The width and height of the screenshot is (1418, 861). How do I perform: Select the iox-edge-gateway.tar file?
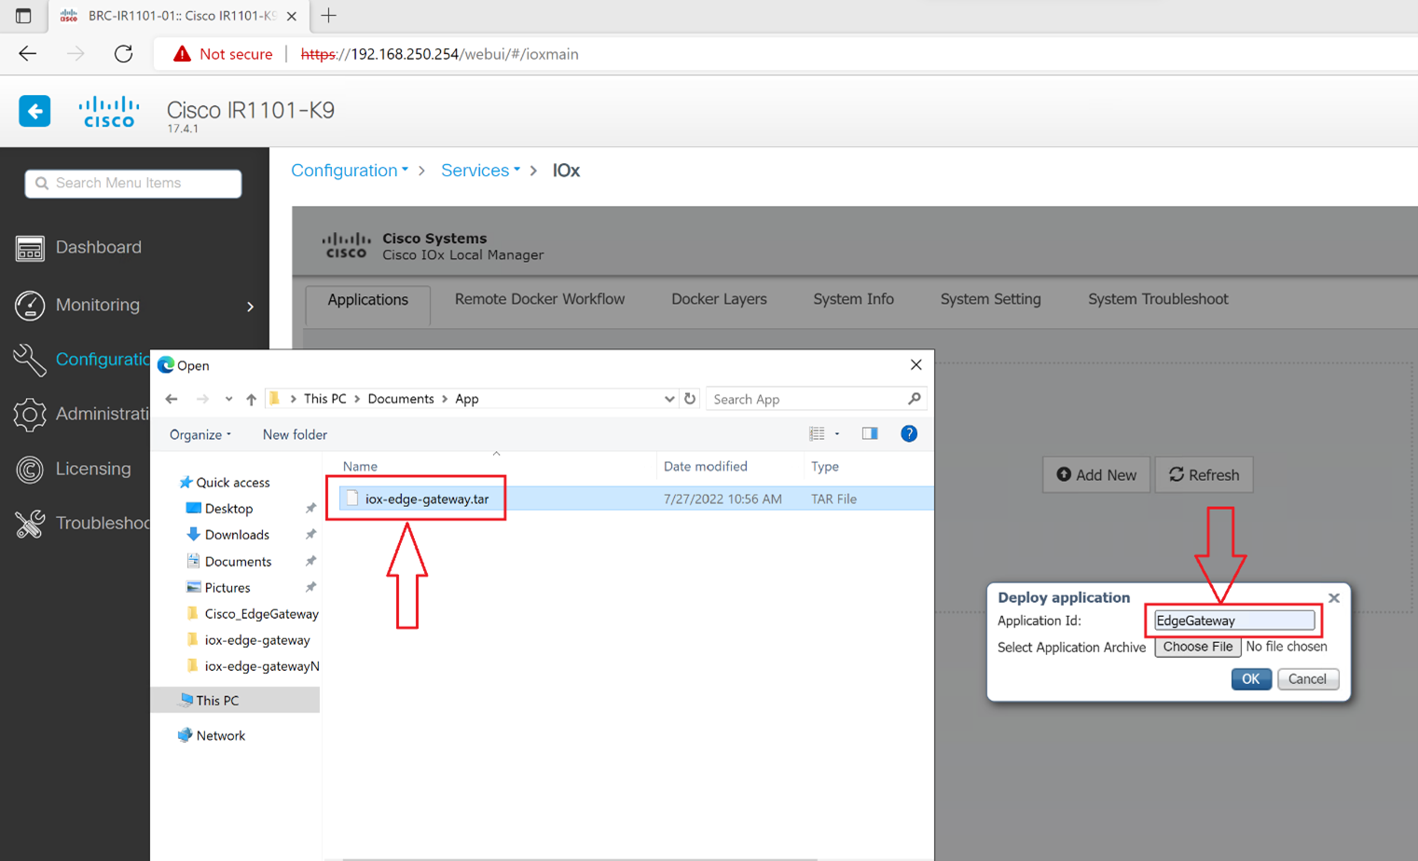coord(426,499)
